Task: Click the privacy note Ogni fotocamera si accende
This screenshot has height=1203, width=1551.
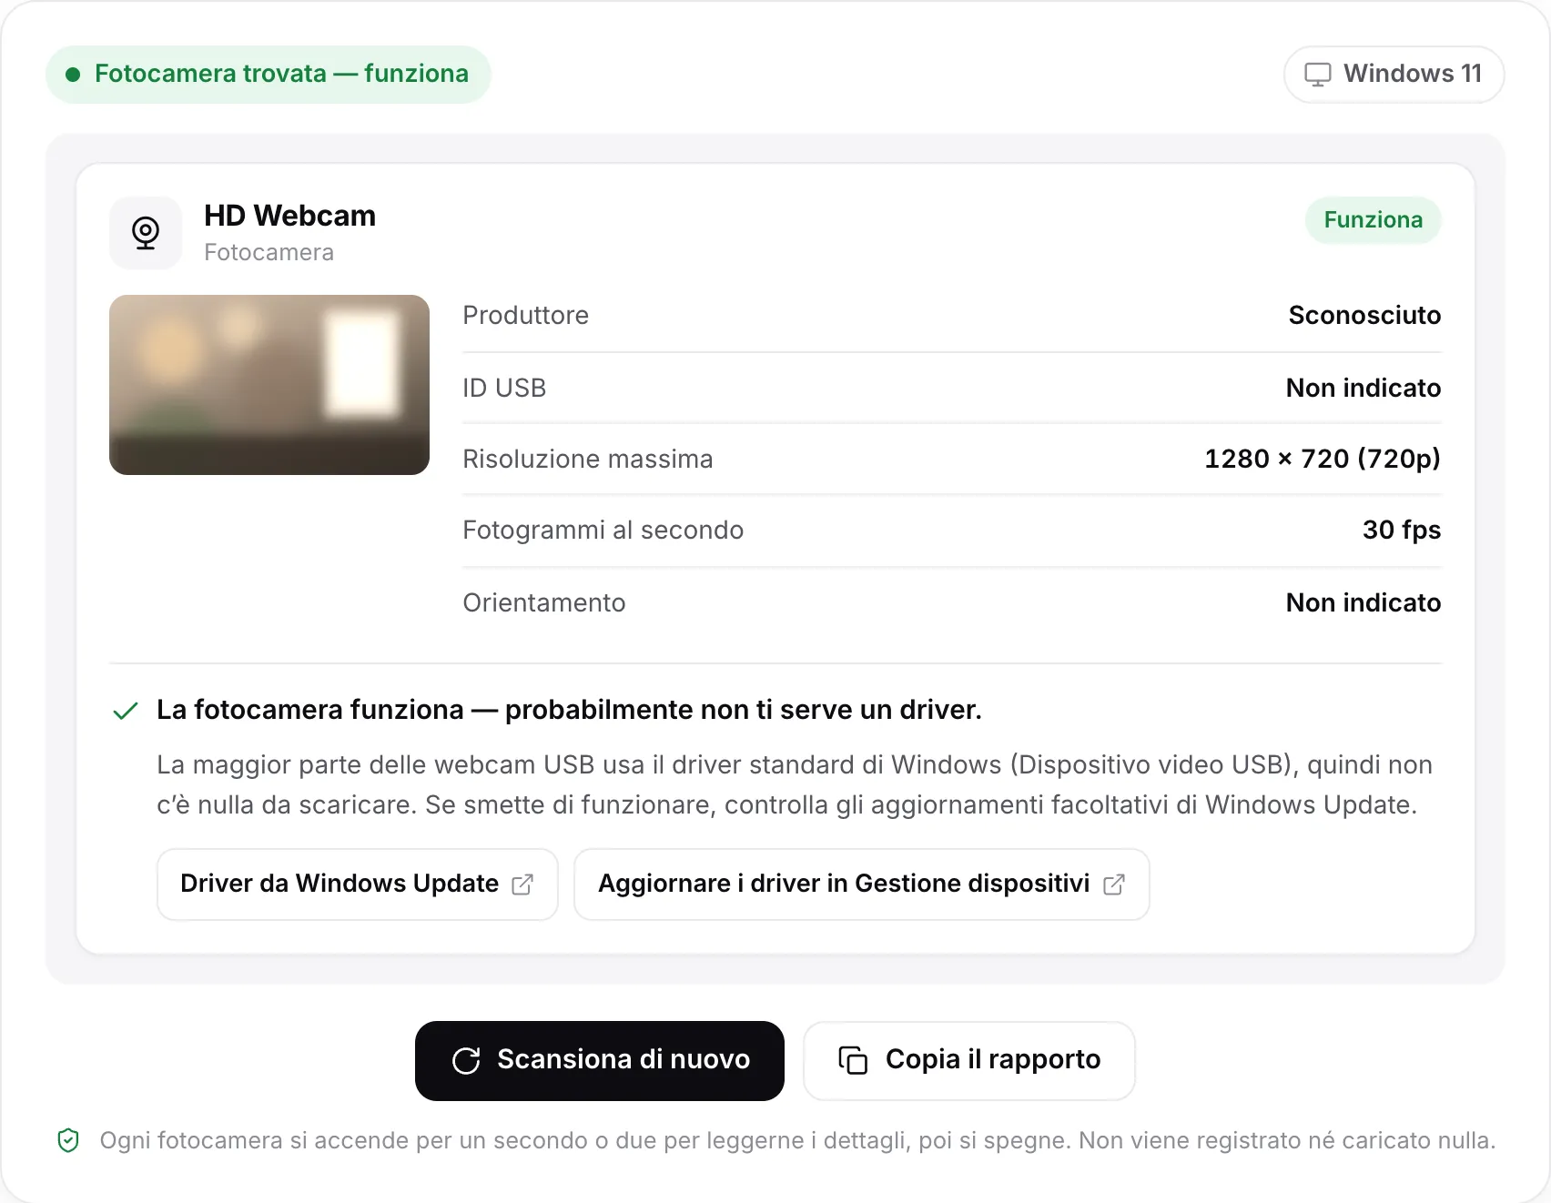Action: pos(797,1141)
